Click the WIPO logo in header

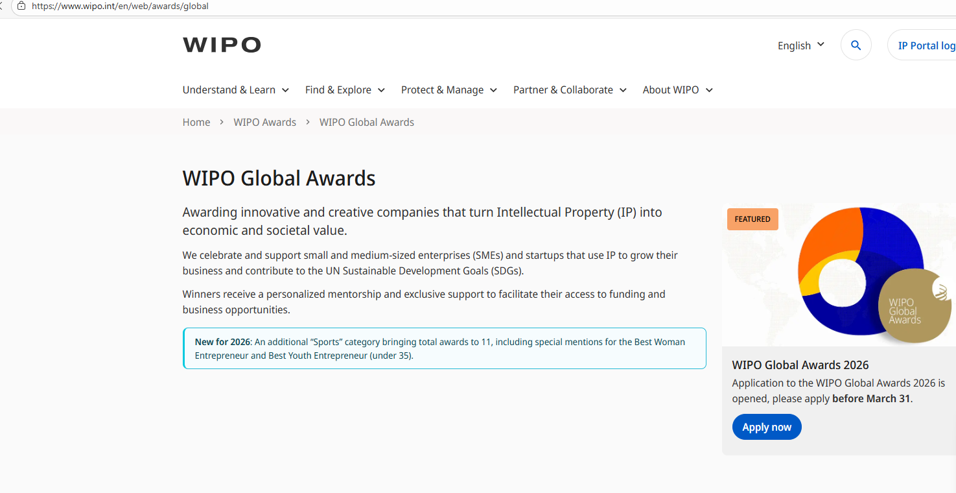(x=222, y=45)
